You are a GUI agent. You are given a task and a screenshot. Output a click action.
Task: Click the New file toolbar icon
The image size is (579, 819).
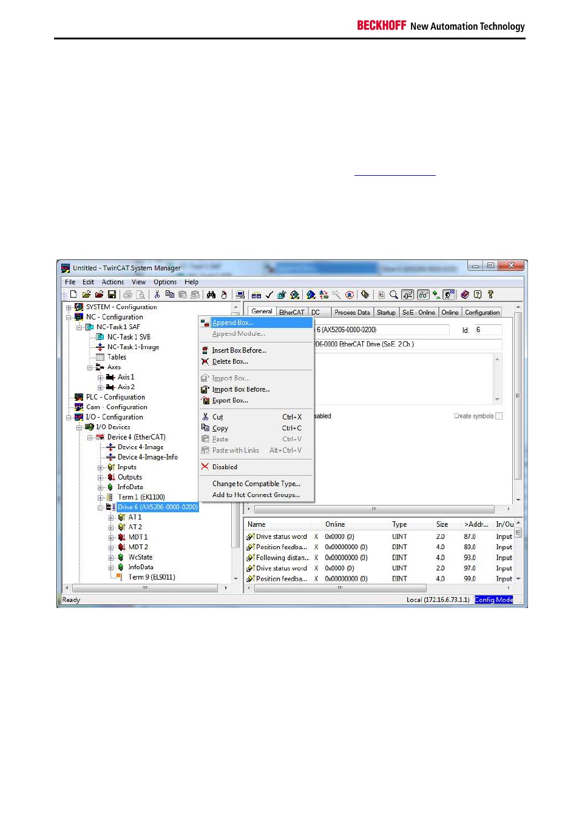coord(73,295)
